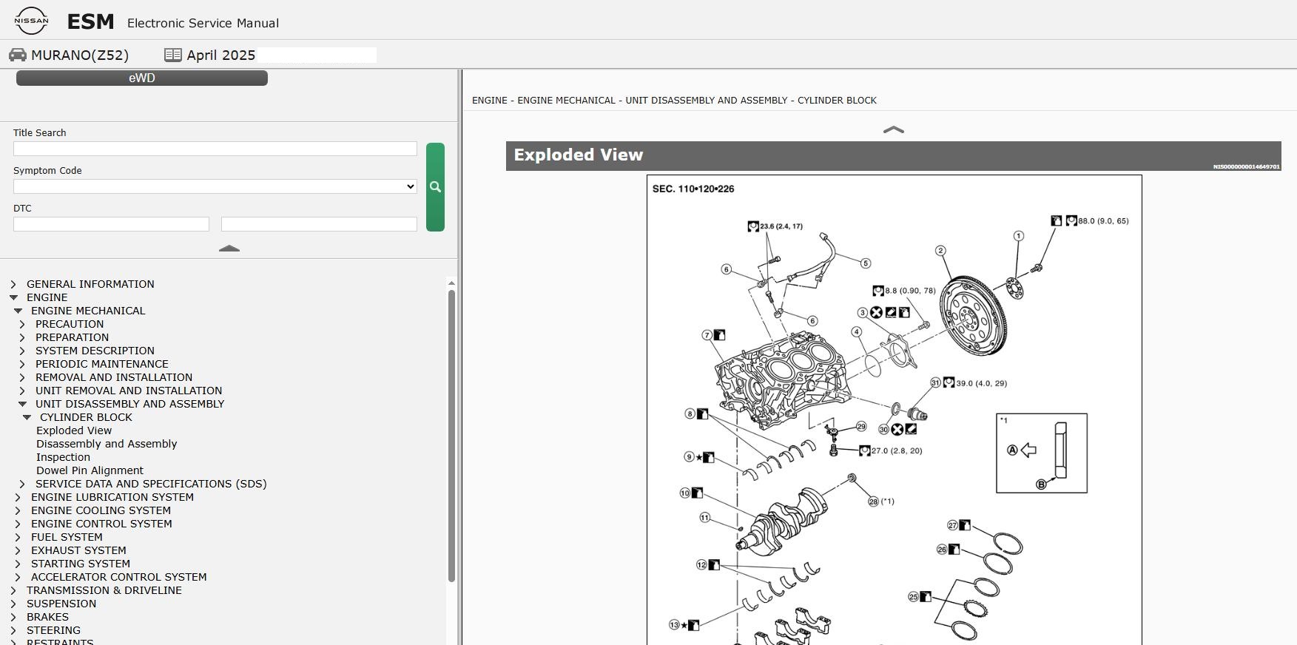Viewport: 1297px width, 645px height.
Task: Select BRAKES in tree
Action: click(x=47, y=617)
